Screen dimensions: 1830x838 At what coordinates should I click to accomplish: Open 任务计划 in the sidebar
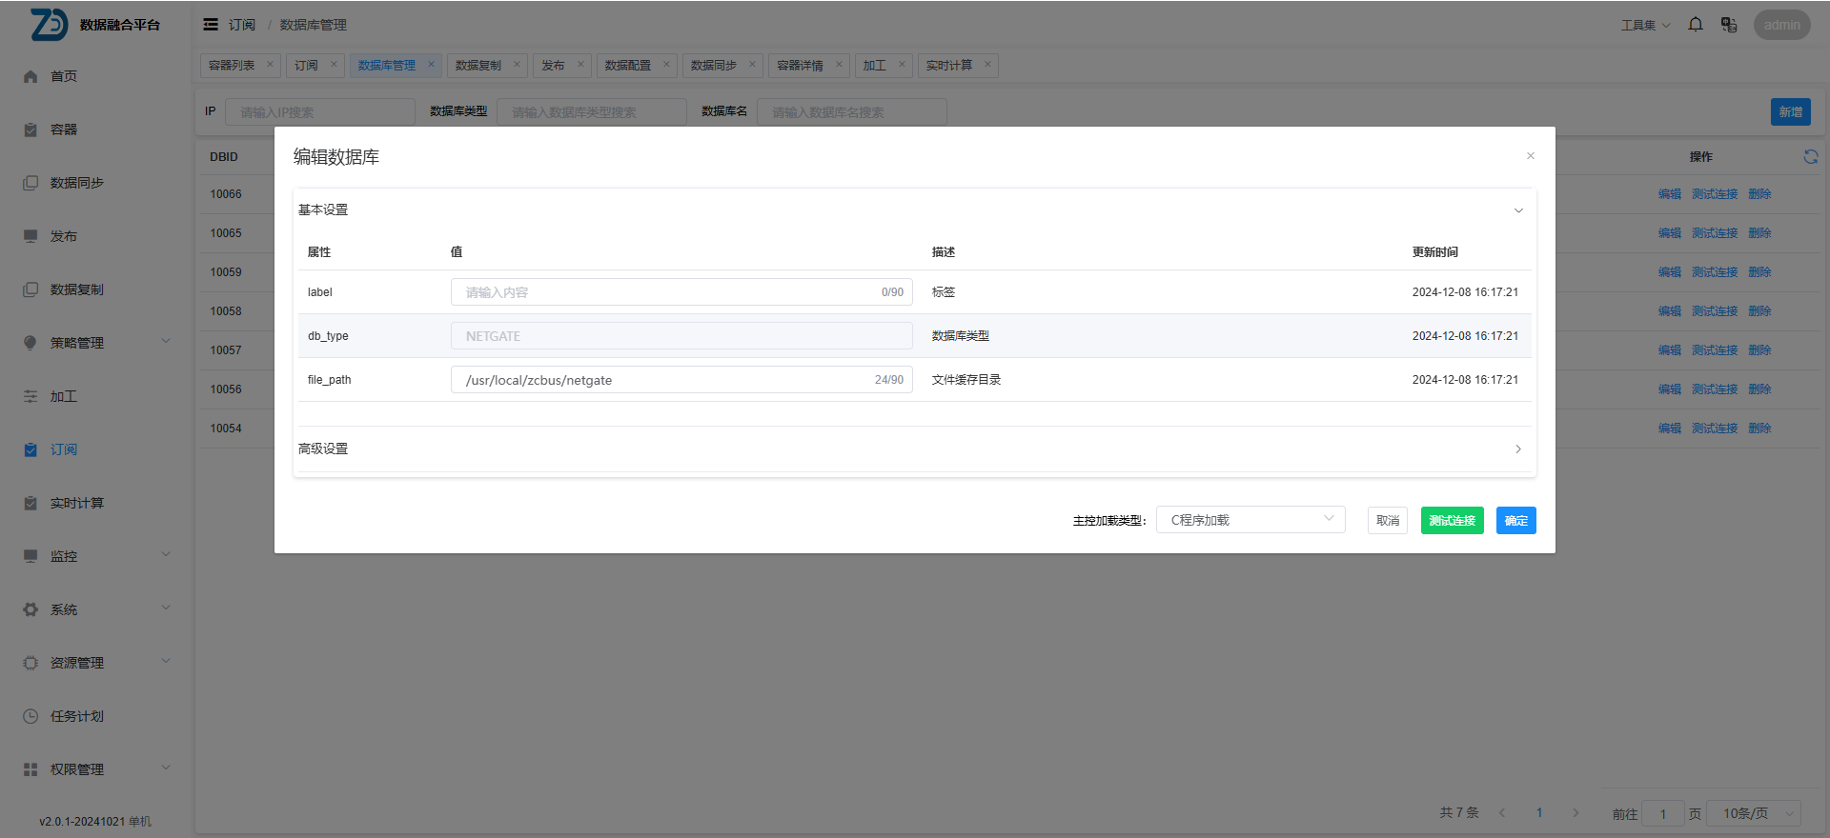click(76, 716)
